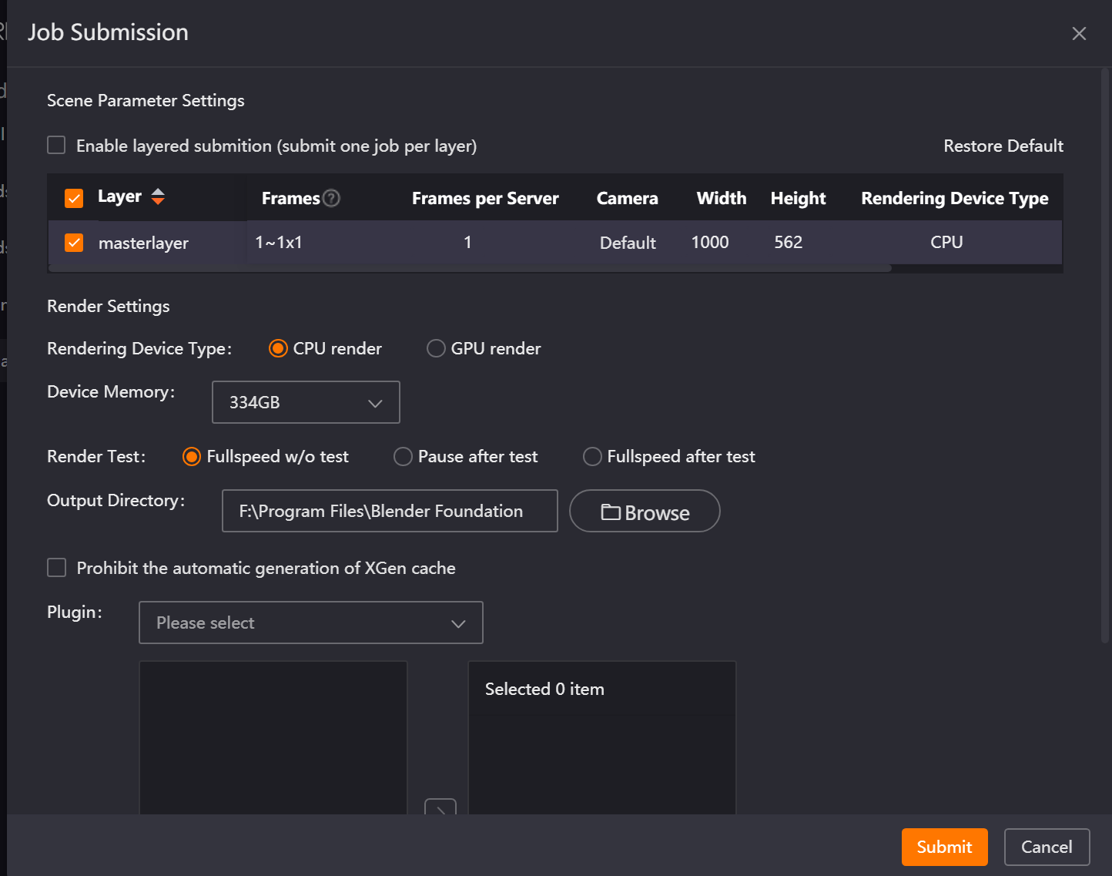Screen dimensions: 1112x876
Task: Enable layered submission checkbox
Action: (x=56, y=145)
